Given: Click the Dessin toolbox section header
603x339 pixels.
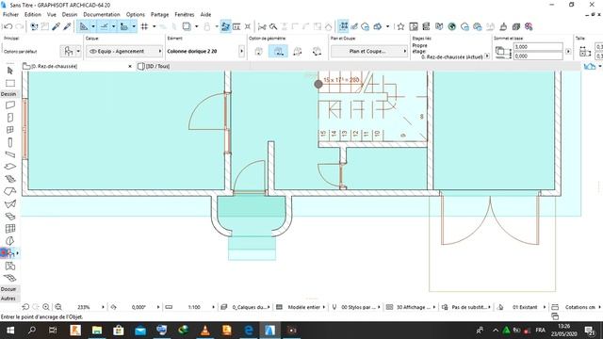Looking at the screenshot, I should pyautogui.click(x=8, y=94).
